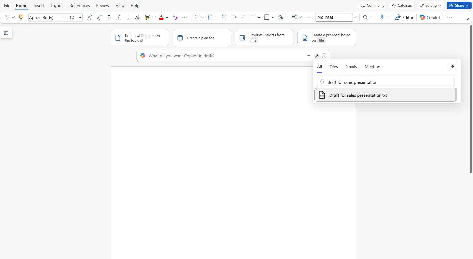
Task: Open the Editing mode dropdown
Action: (x=431, y=5)
